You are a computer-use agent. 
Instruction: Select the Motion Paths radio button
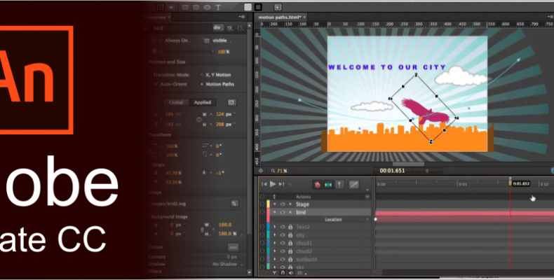202,84
